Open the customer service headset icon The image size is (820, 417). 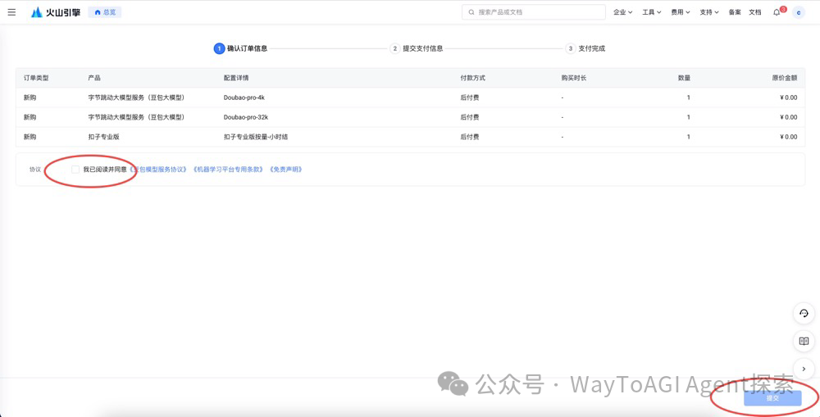point(804,314)
